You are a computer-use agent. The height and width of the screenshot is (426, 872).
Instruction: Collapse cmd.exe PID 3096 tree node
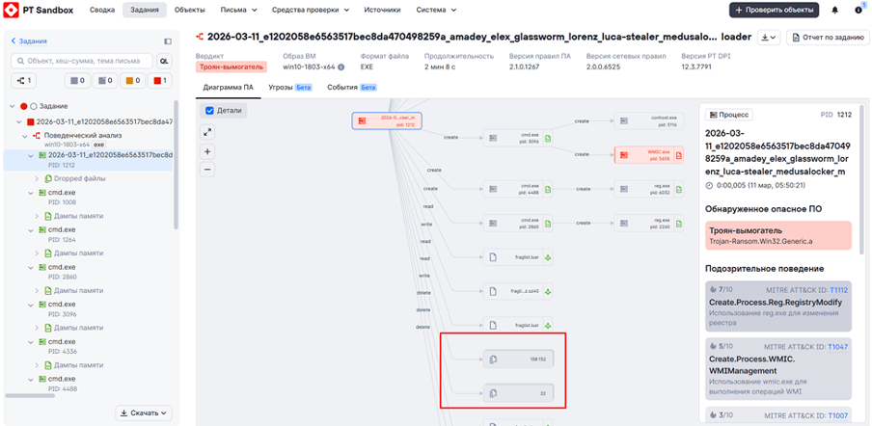[x=31, y=305]
